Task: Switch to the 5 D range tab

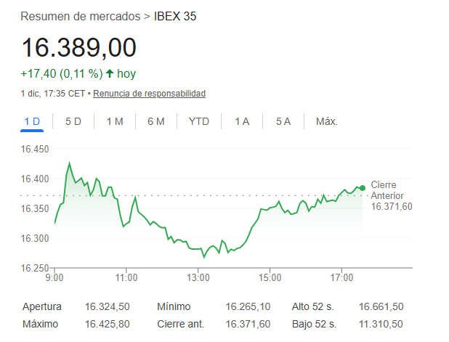Action: pos(73,121)
